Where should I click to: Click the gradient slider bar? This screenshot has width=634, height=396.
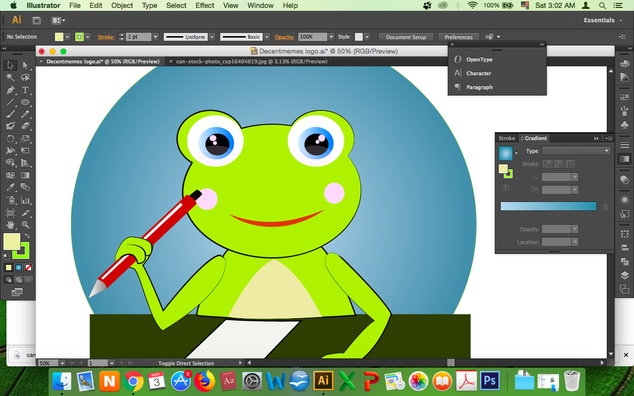548,206
